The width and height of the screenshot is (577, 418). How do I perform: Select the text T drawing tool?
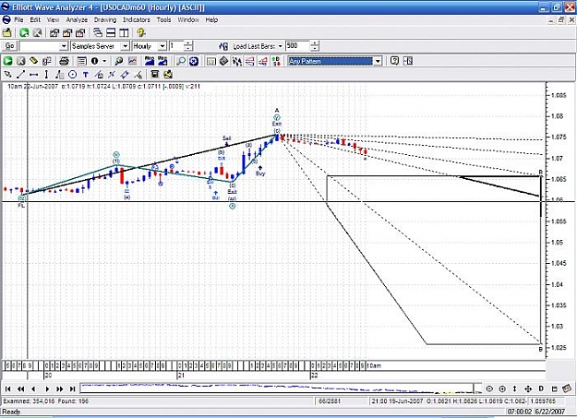85,75
